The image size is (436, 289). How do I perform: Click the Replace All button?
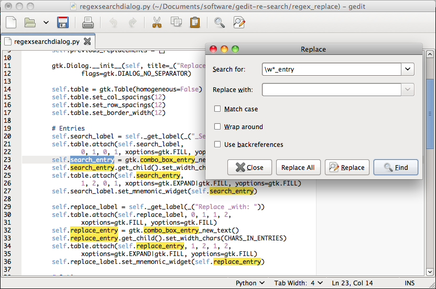[x=298, y=168]
